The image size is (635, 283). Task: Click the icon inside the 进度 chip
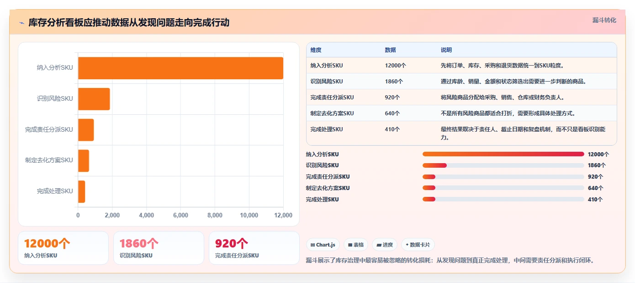(x=379, y=245)
